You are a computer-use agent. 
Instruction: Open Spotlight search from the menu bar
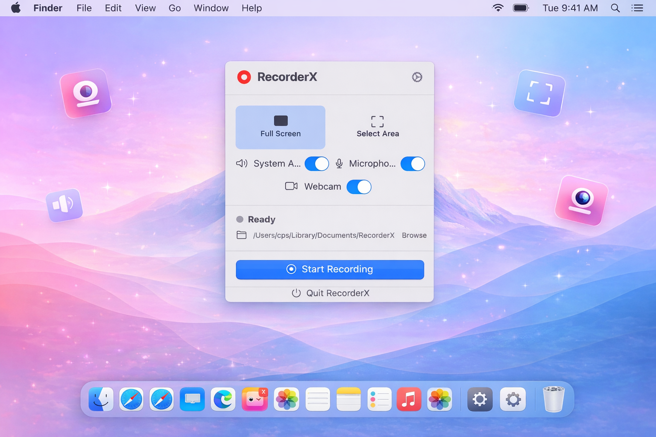tap(615, 8)
